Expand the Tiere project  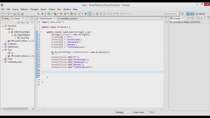pos(3,59)
